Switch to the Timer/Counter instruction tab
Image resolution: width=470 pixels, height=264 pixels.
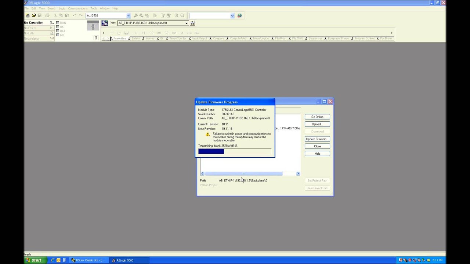[x=178, y=38]
